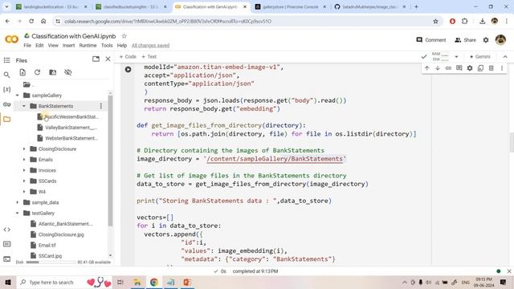Click All changes saved link
The height and width of the screenshot is (289, 514).
tap(150, 46)
